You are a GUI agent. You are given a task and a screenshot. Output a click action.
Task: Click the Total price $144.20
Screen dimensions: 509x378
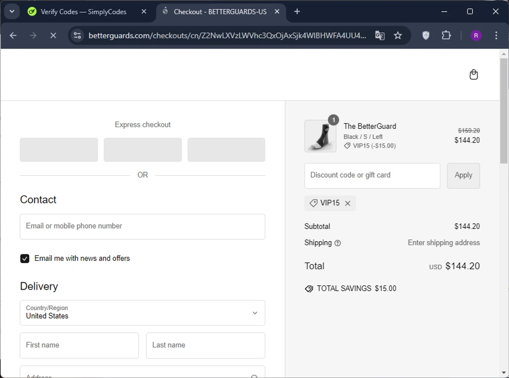click(463, 266)
